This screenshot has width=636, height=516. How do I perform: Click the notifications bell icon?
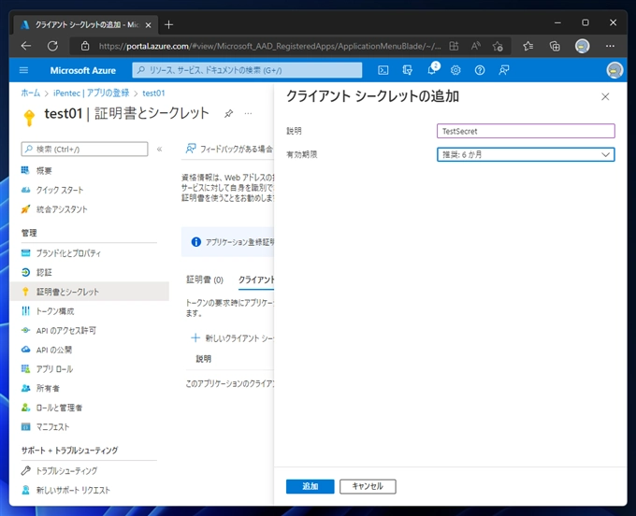point(432,70)
